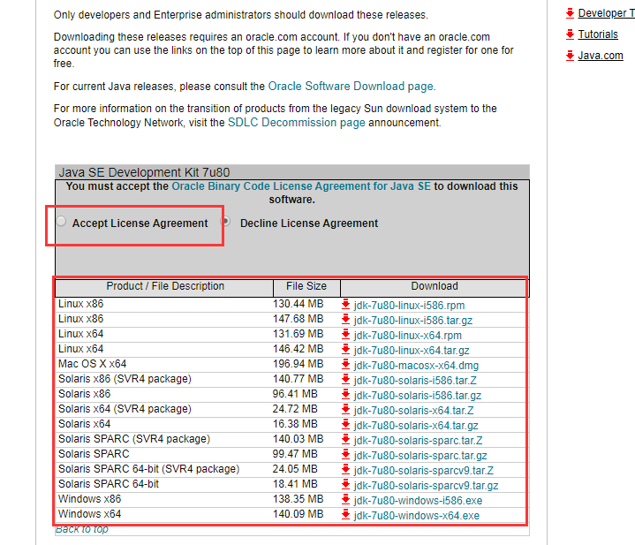Download jdk-7u80-solaris-i586.tar.gz file
The height and width of the screenshot is (545, 635).
418,395
